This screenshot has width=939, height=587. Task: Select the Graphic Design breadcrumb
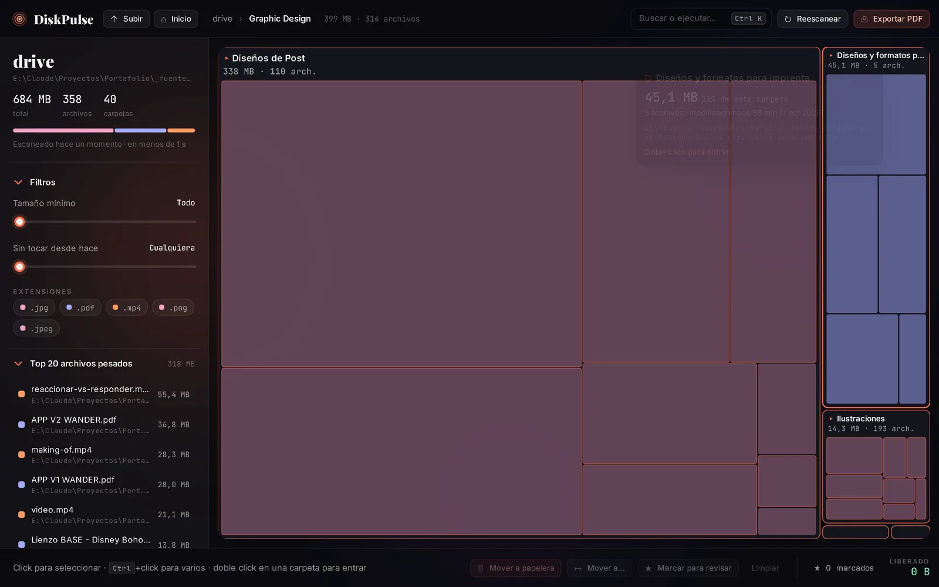(x=280, y=19)
